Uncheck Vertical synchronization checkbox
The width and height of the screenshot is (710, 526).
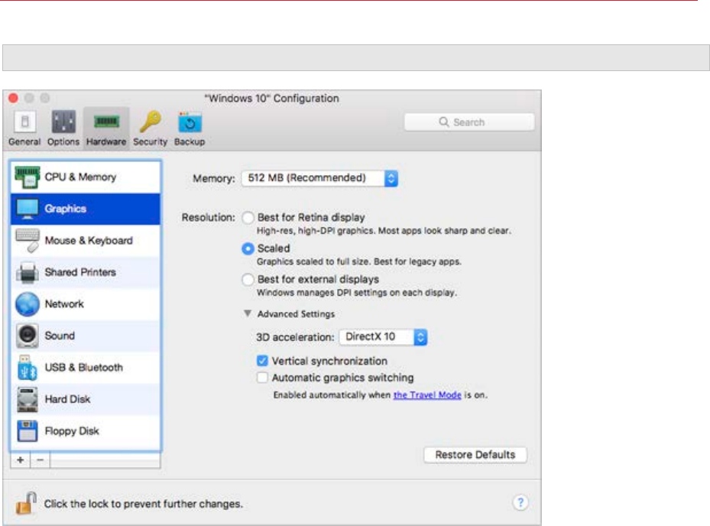tap(262, 361)
